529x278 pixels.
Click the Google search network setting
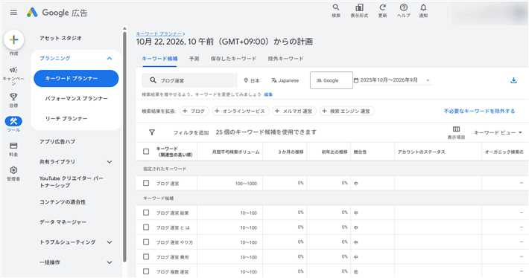pos(332,80)
